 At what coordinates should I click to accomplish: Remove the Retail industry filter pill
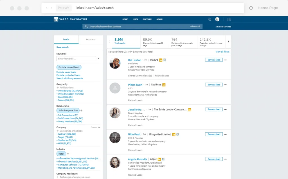click(61, 154)
